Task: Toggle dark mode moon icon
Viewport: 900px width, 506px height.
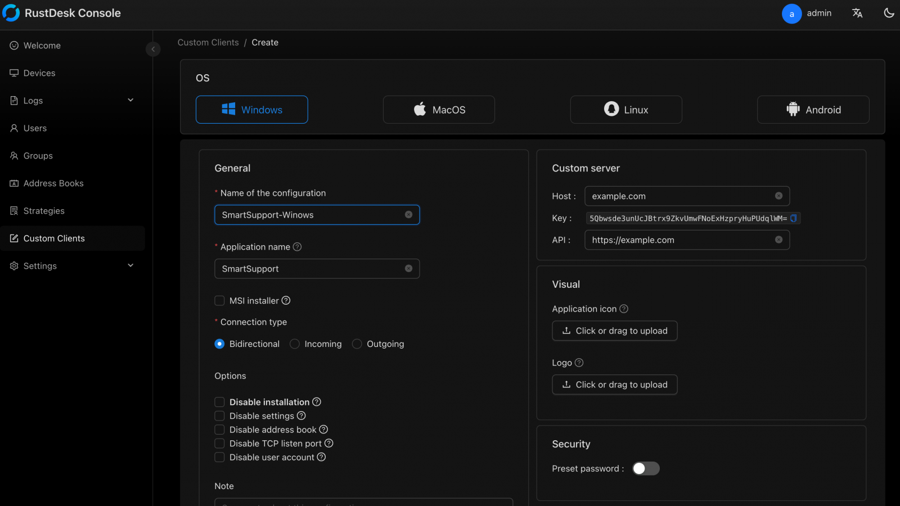Action: point(889,13)
